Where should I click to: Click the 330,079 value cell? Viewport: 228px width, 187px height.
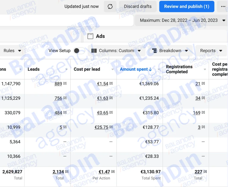pyautogui.click(x=13, y=113)
